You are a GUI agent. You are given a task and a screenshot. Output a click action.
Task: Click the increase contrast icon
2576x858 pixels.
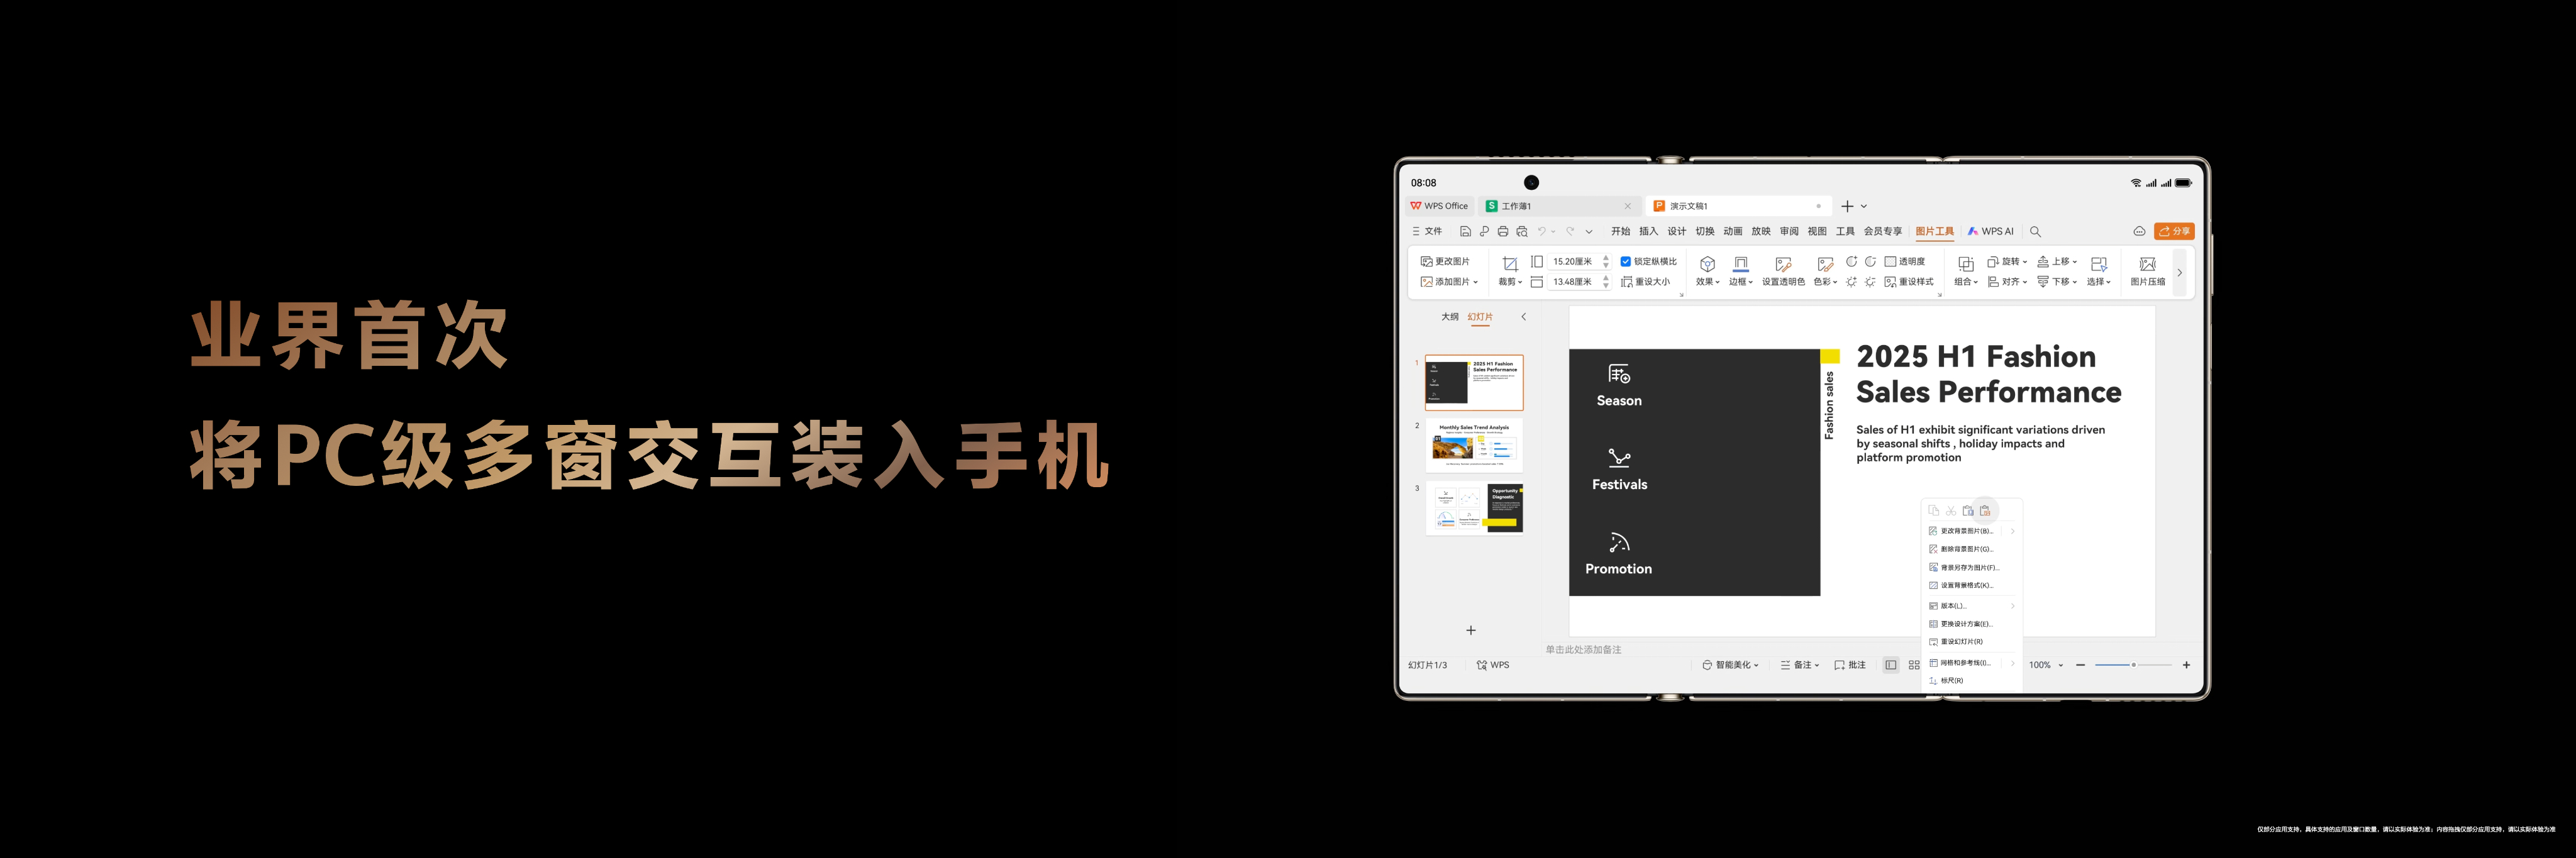(x=1851, y=262)
